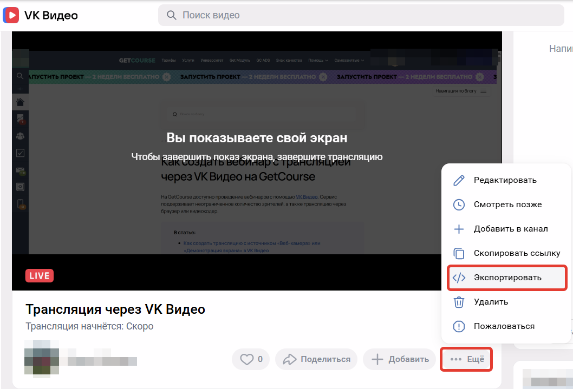Click the magnifier icon in search bar
573x389 pixels.
pos(171,15)
